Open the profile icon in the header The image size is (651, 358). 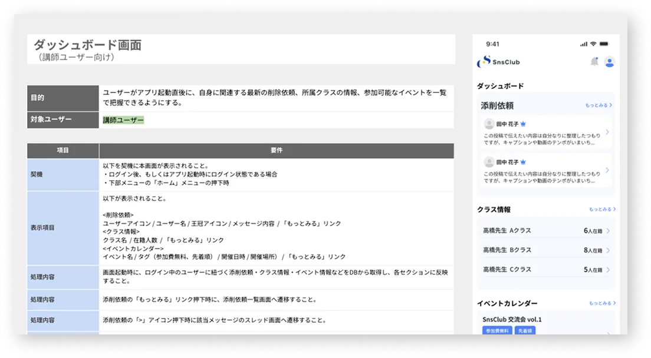click(610, 62)
